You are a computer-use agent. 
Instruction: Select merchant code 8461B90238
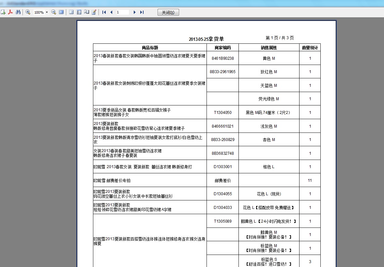click(x=223, y=58)
